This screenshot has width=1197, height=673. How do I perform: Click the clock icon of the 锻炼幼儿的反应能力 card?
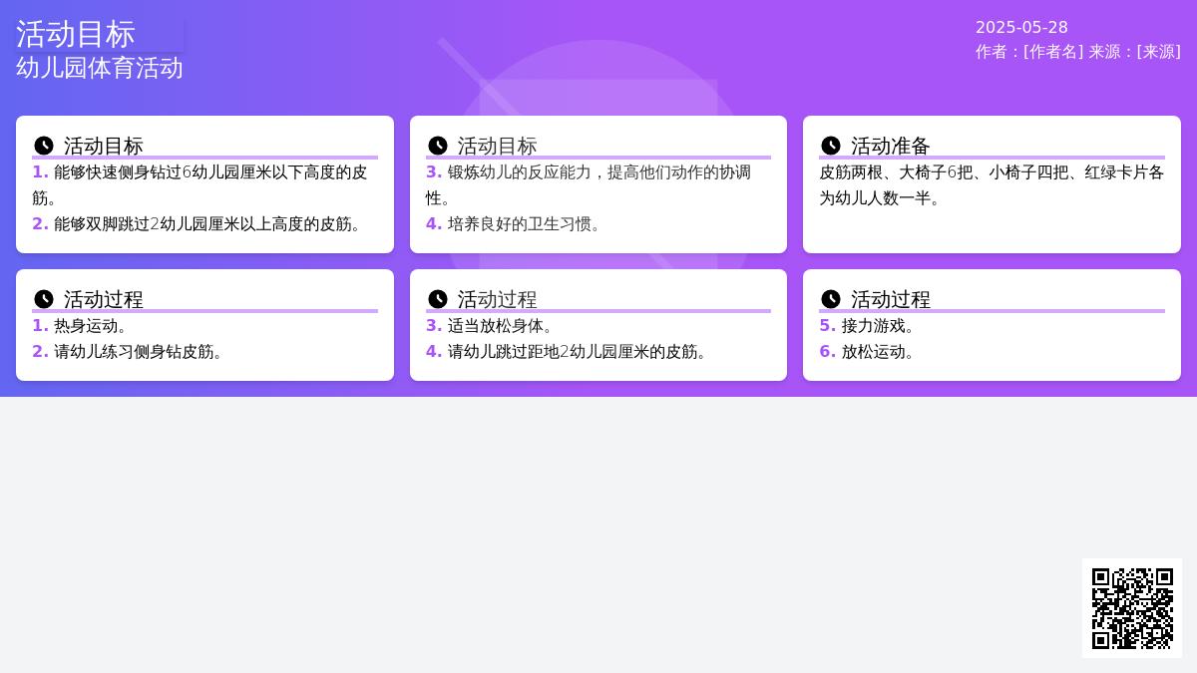(x=437, y=146)
